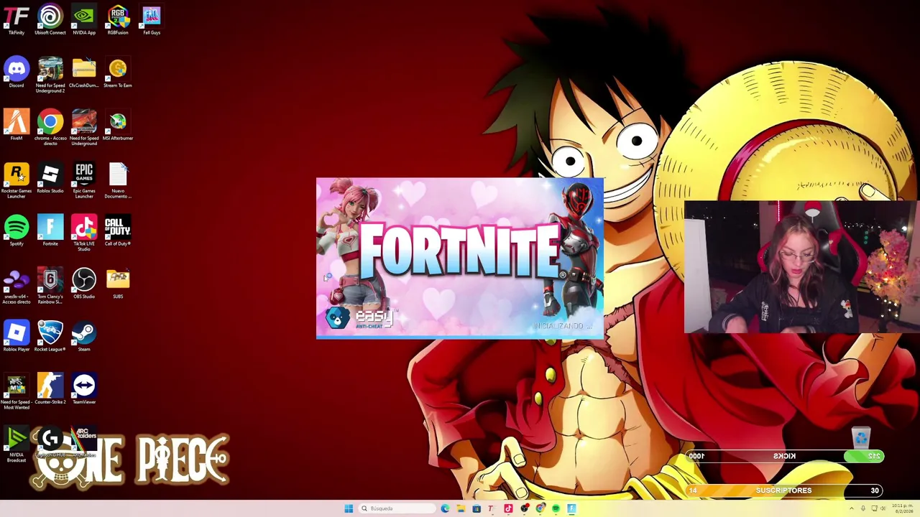Image resolution: width=920 pixels, height=517 pixels.
Task: Switch to Chrome on the taskbar
Action: [540, 508]
